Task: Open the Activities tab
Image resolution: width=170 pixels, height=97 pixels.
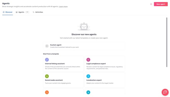Action: tap(38, 12)
